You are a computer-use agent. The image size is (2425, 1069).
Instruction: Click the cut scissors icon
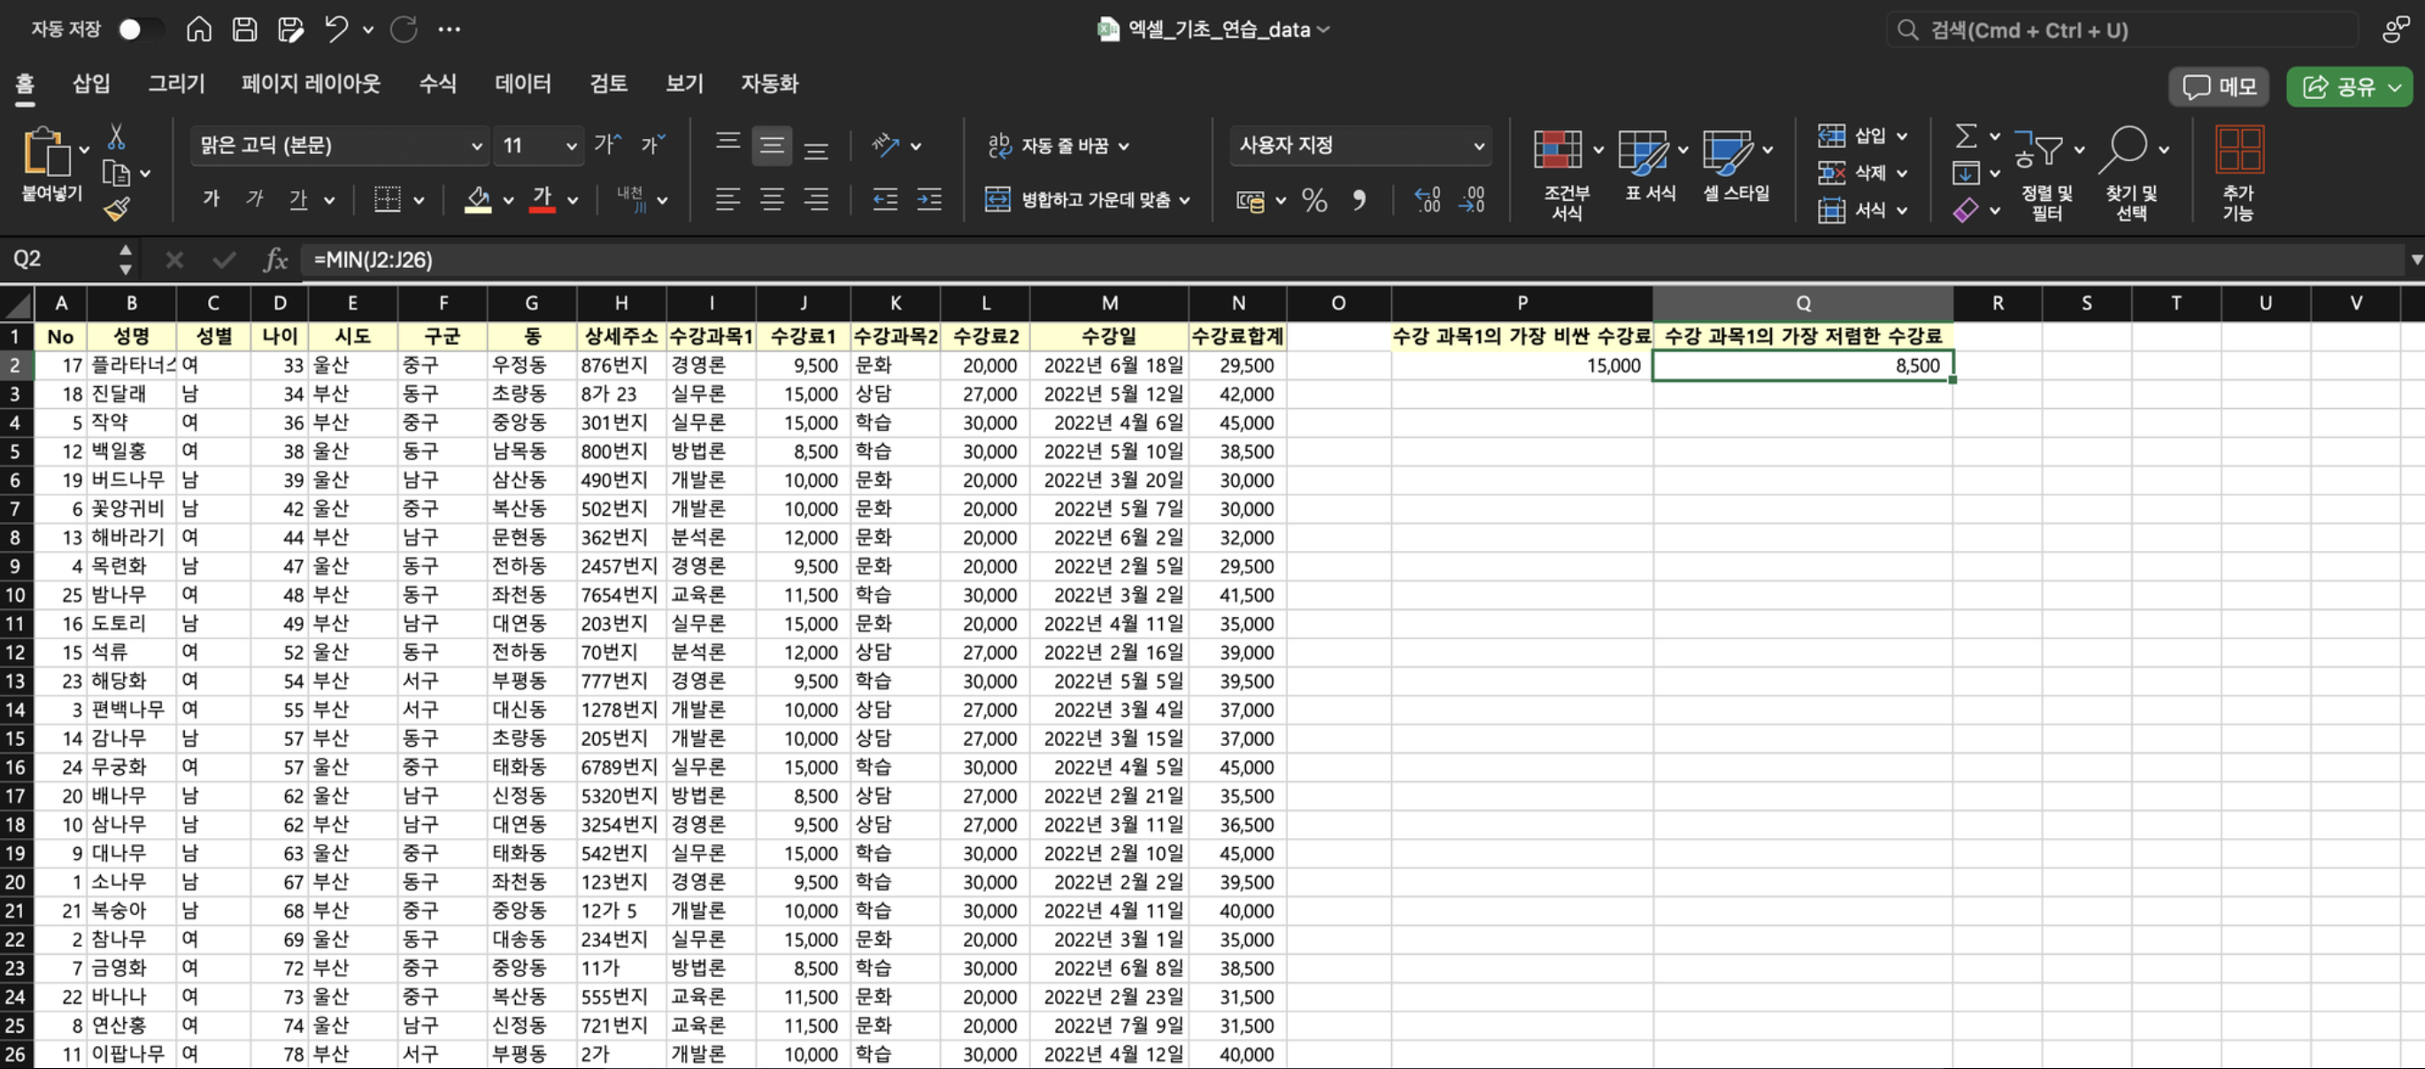coord(116,137)
